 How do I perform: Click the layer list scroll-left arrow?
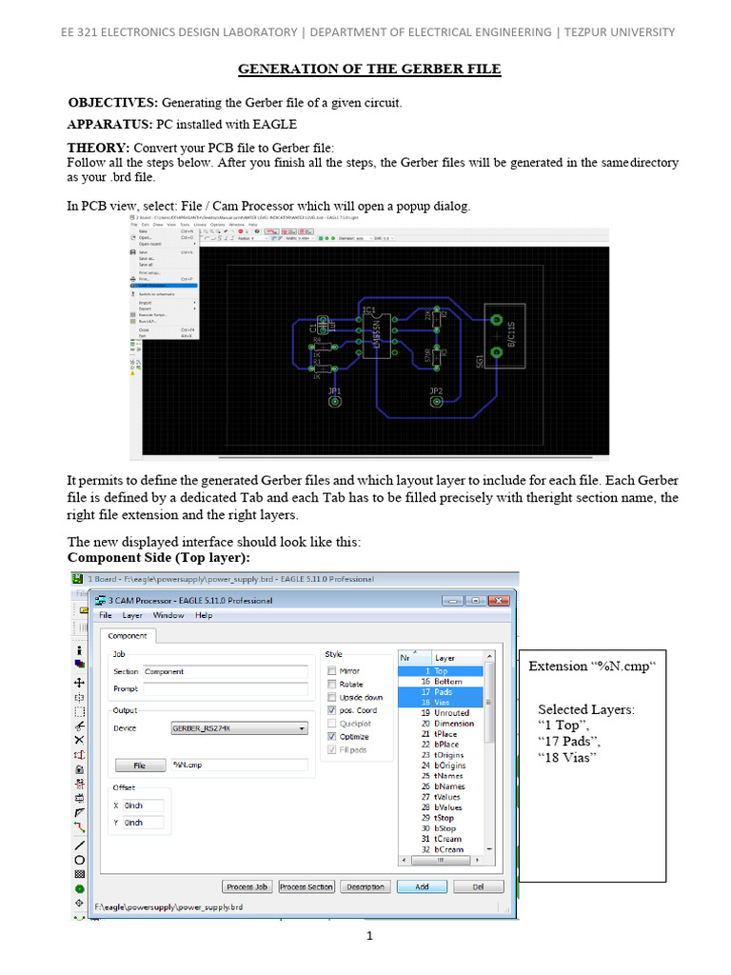404,861
